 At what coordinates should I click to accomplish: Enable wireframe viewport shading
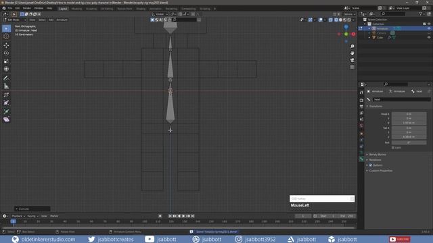[336, 20]
